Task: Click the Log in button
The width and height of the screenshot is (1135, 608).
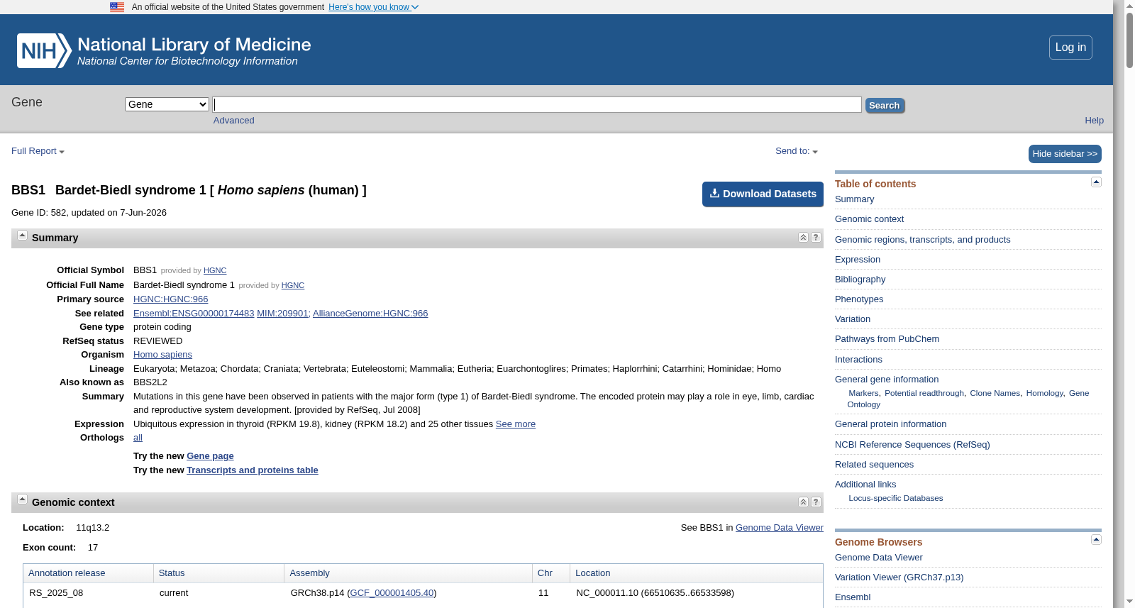Action: coord(1070,48)
